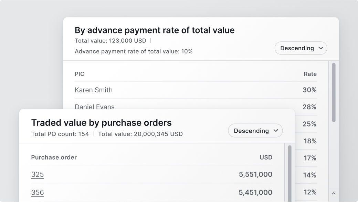Viewport: 358px width, 202px height.
Task: Click the 14% rate value
Action: (309, 175)
